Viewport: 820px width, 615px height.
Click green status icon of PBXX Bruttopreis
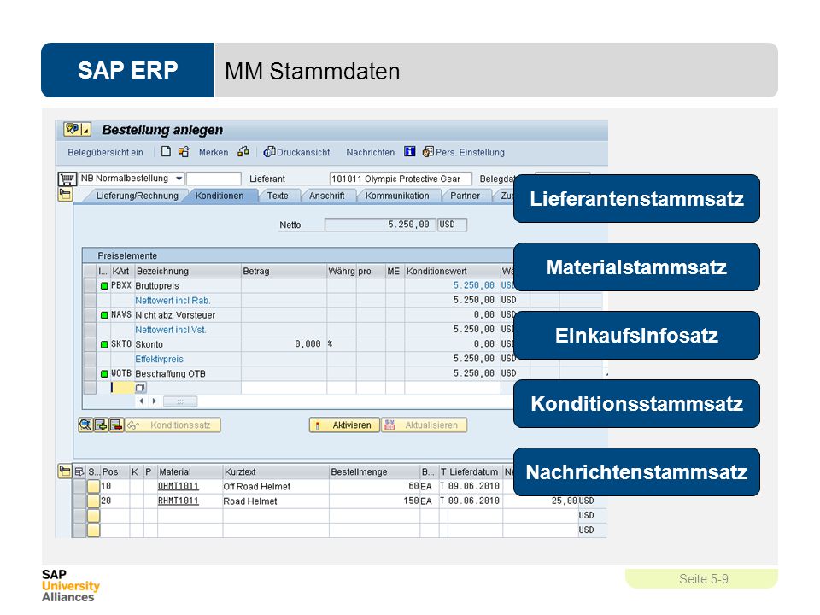click(104, 286)
